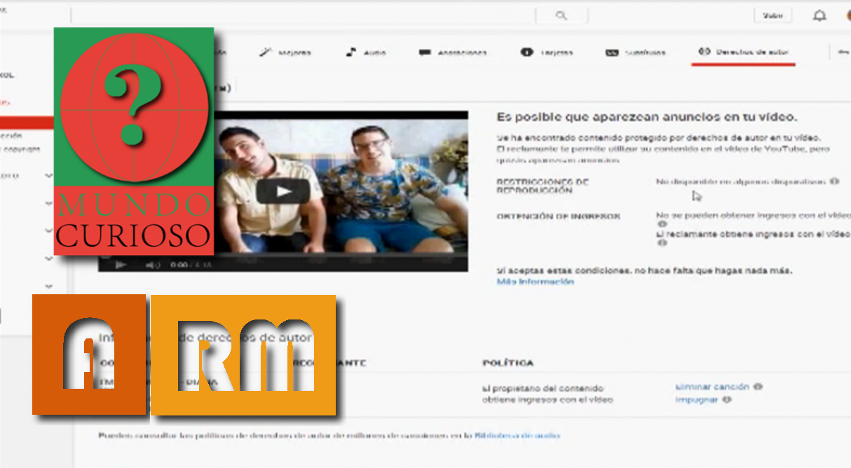Click the player bar play button
Screen dimensions: 851x468
(x=121, y=265)
